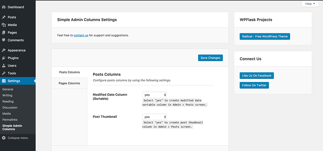
Task: Expand the Help dropdown tab
Action: point(310,4)
